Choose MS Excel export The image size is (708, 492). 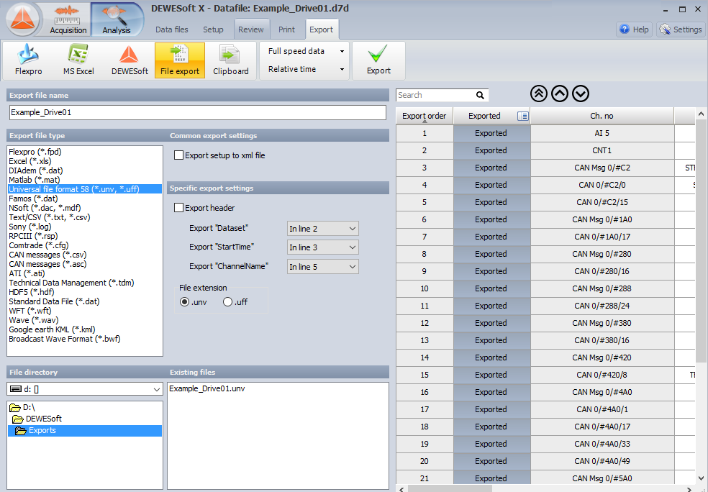[78, 60]
